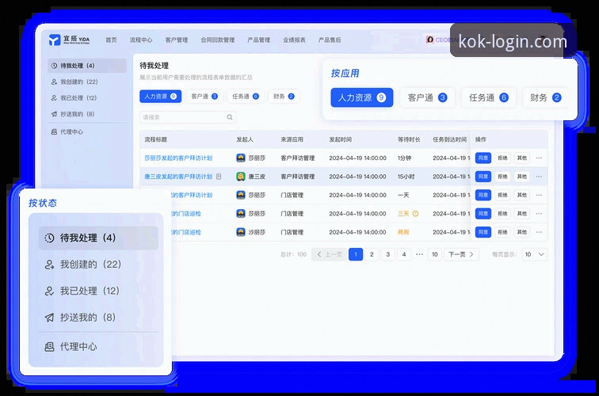Image resolution: width=599 pixels, height=396 pixels.
Task: Click the paper-plane icon in the enlarged 按状态 card
Action: click(49, 318)
